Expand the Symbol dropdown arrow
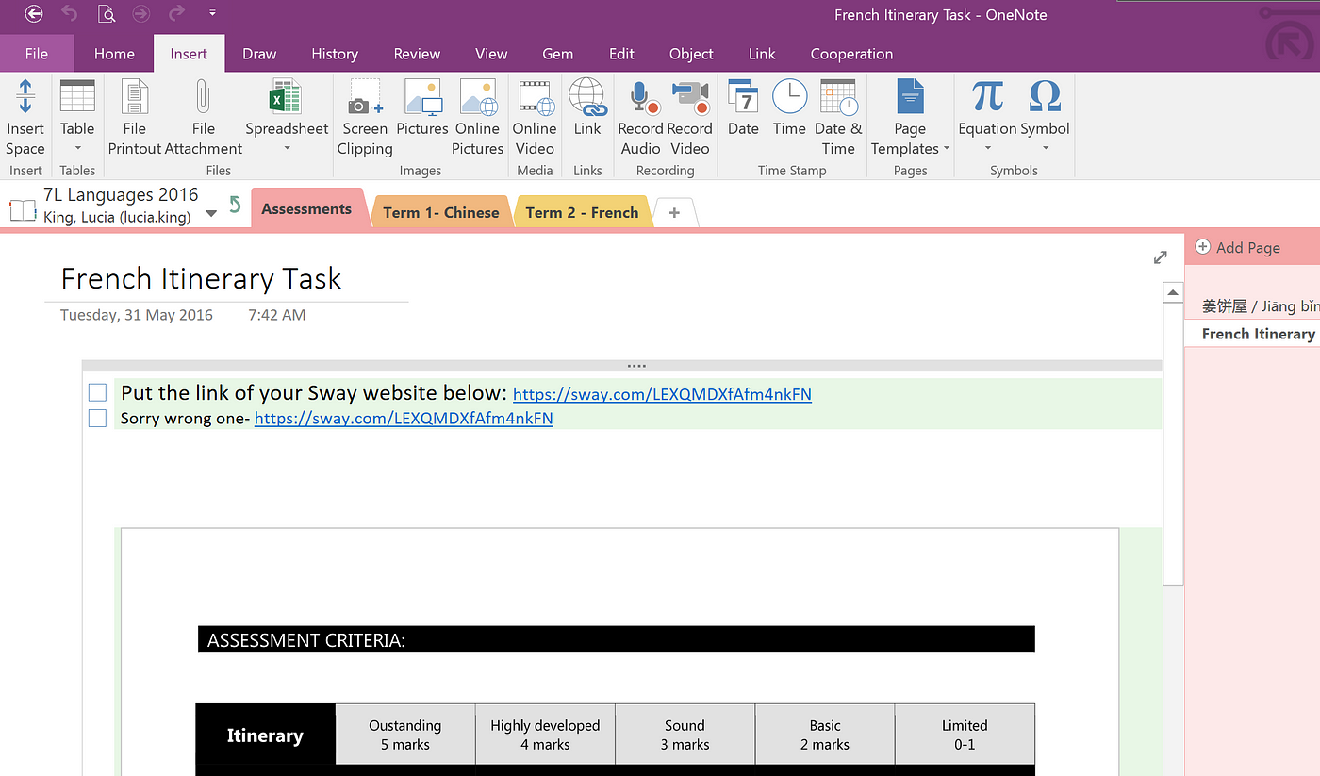Screen dimensions: 1320x776 point(1046,149)
